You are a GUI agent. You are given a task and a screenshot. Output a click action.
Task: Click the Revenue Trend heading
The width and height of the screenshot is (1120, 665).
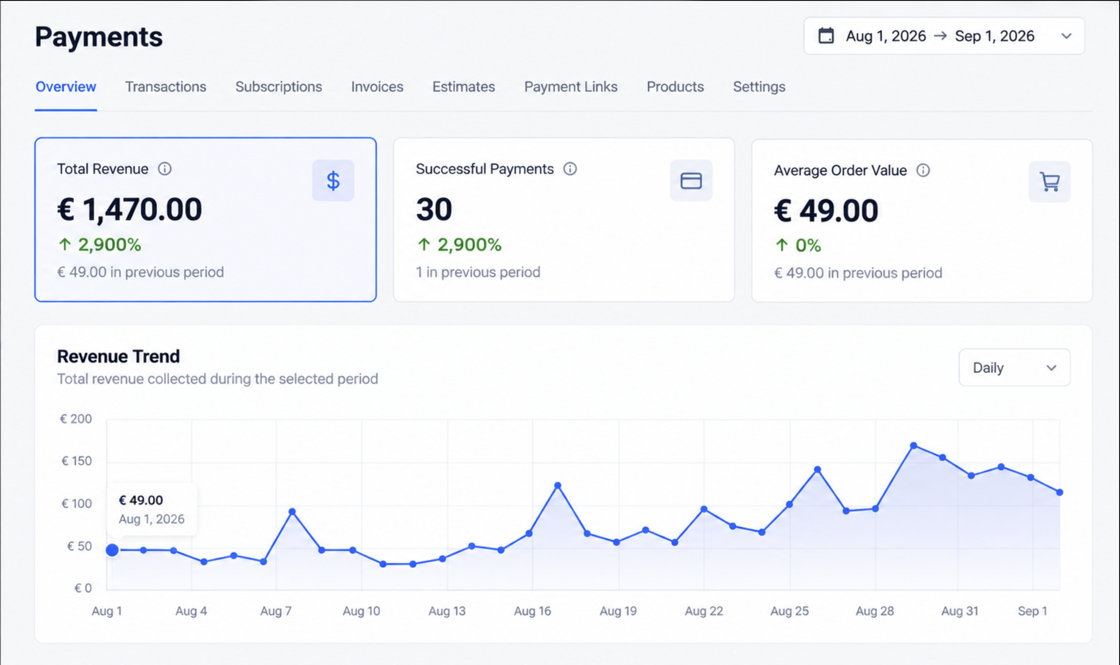pos(118,356)
